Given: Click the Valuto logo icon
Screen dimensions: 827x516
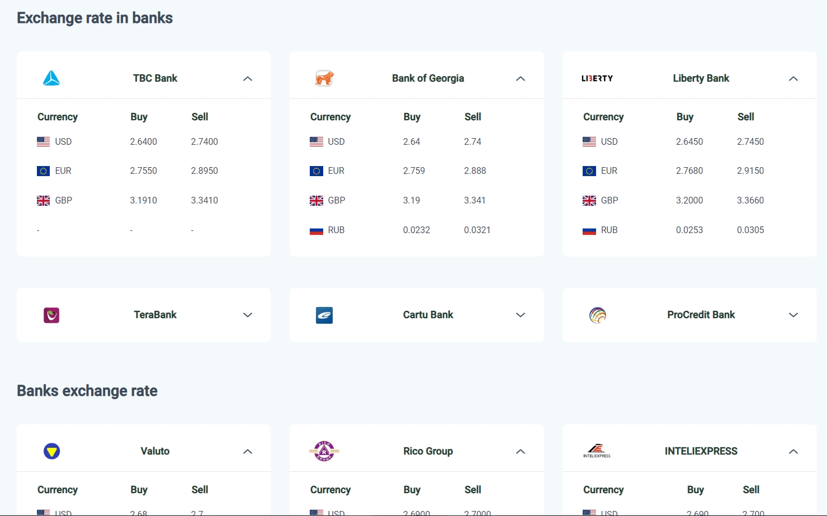Looking at the screenshot, I should pyautogui.click(x=52, y=451).
